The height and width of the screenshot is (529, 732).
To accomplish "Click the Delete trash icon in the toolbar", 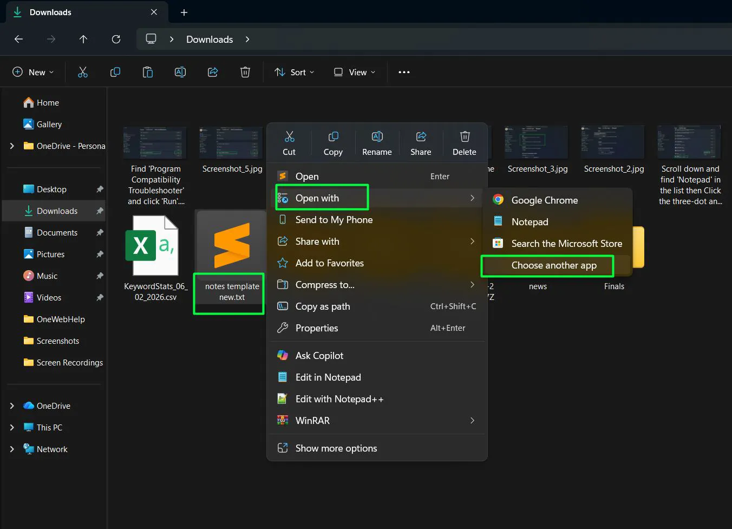I will [245, 71].
